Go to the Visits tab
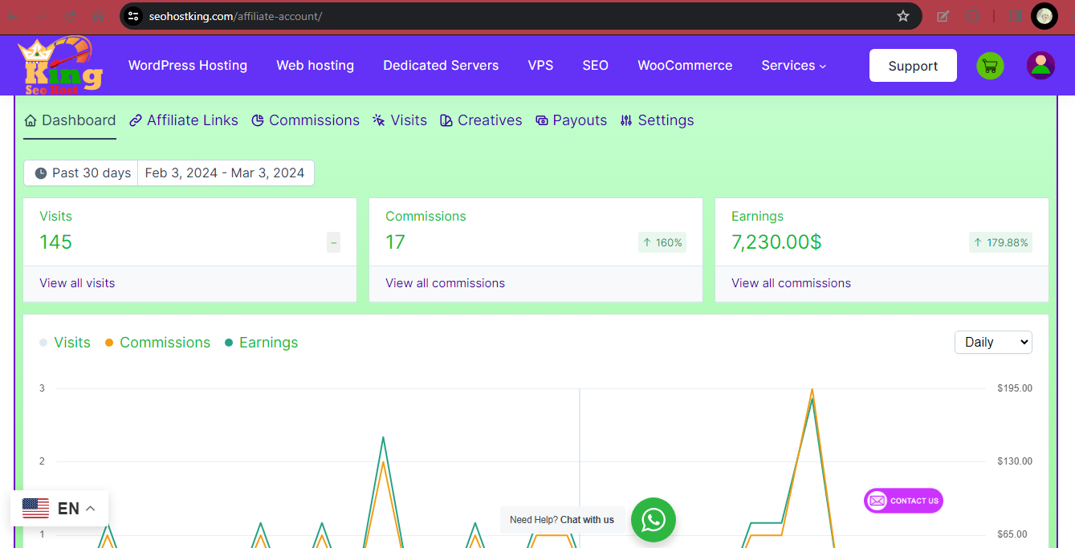Viewport: 1075px width, 548px height. [400, 120]
